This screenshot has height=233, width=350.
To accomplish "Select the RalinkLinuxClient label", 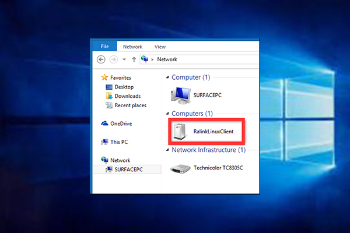I will point(213,132).
